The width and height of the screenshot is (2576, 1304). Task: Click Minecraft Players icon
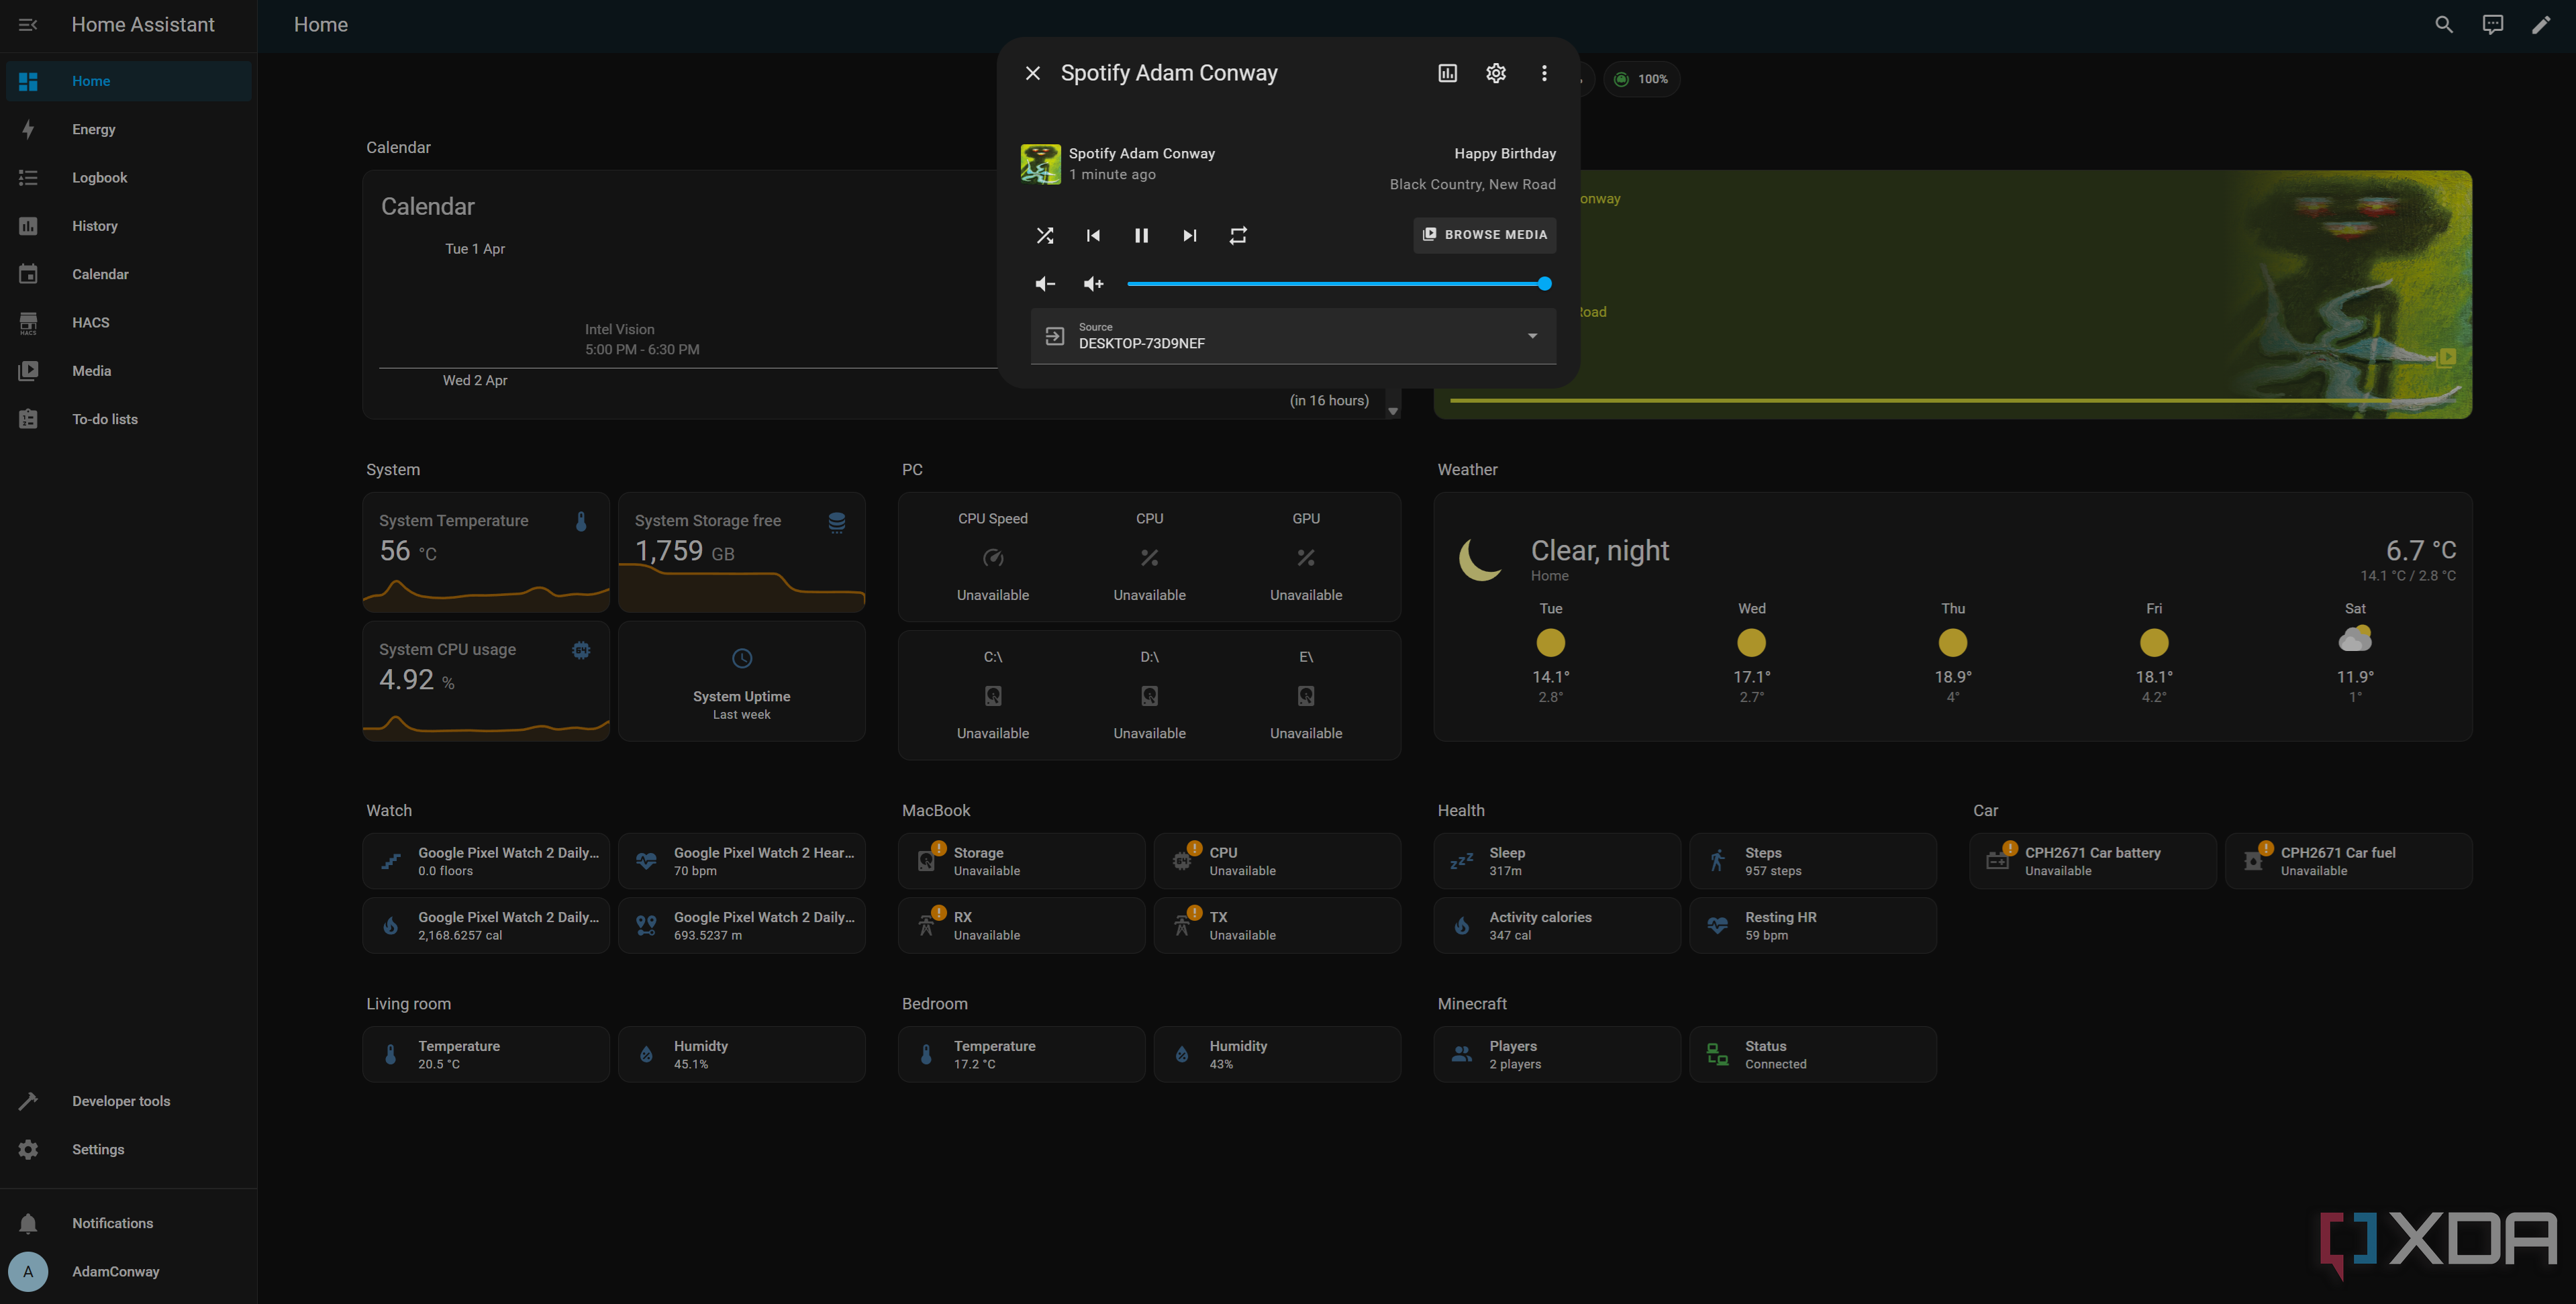pos(1461,1054)
